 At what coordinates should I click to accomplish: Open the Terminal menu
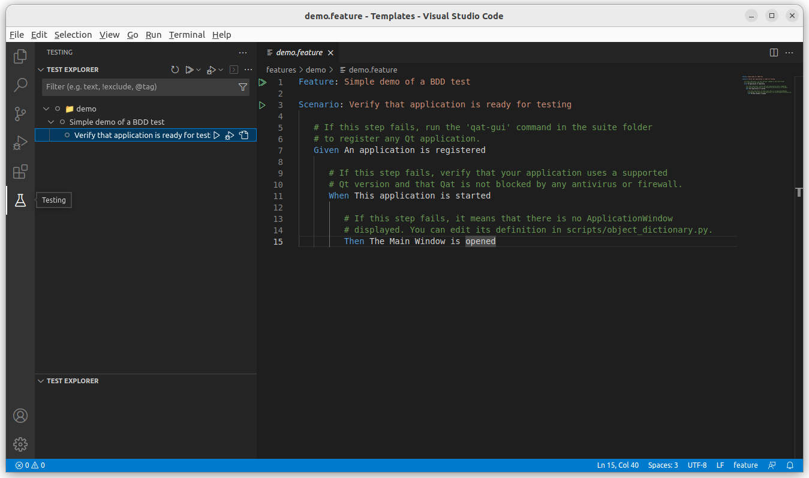pos(187,35)
